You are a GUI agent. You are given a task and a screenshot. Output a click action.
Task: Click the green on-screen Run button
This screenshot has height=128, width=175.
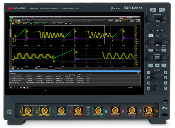click(x=11, y=21)
